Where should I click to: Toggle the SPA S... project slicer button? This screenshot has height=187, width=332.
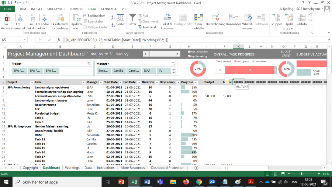pyautogui.click(x=51, y=71)
